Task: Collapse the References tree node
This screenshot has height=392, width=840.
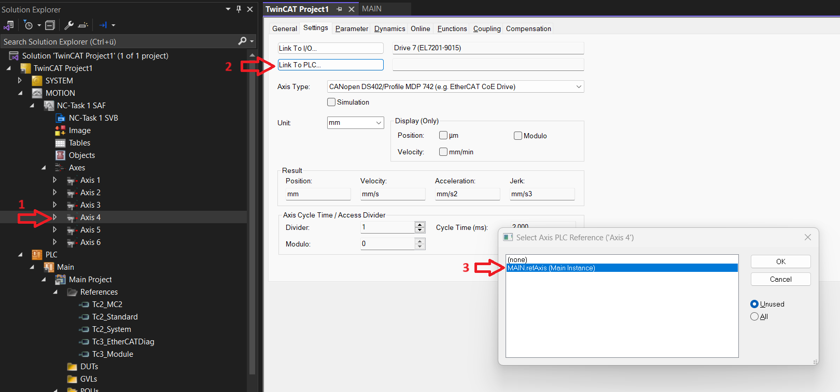Action: (55, 292)
